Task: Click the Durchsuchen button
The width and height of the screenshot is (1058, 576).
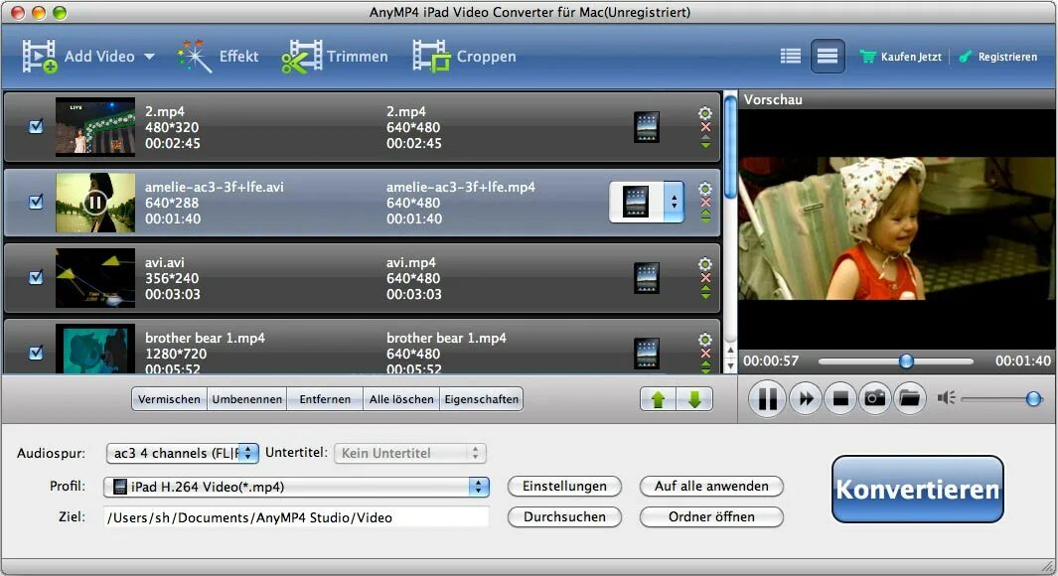Action: point(564,516)
